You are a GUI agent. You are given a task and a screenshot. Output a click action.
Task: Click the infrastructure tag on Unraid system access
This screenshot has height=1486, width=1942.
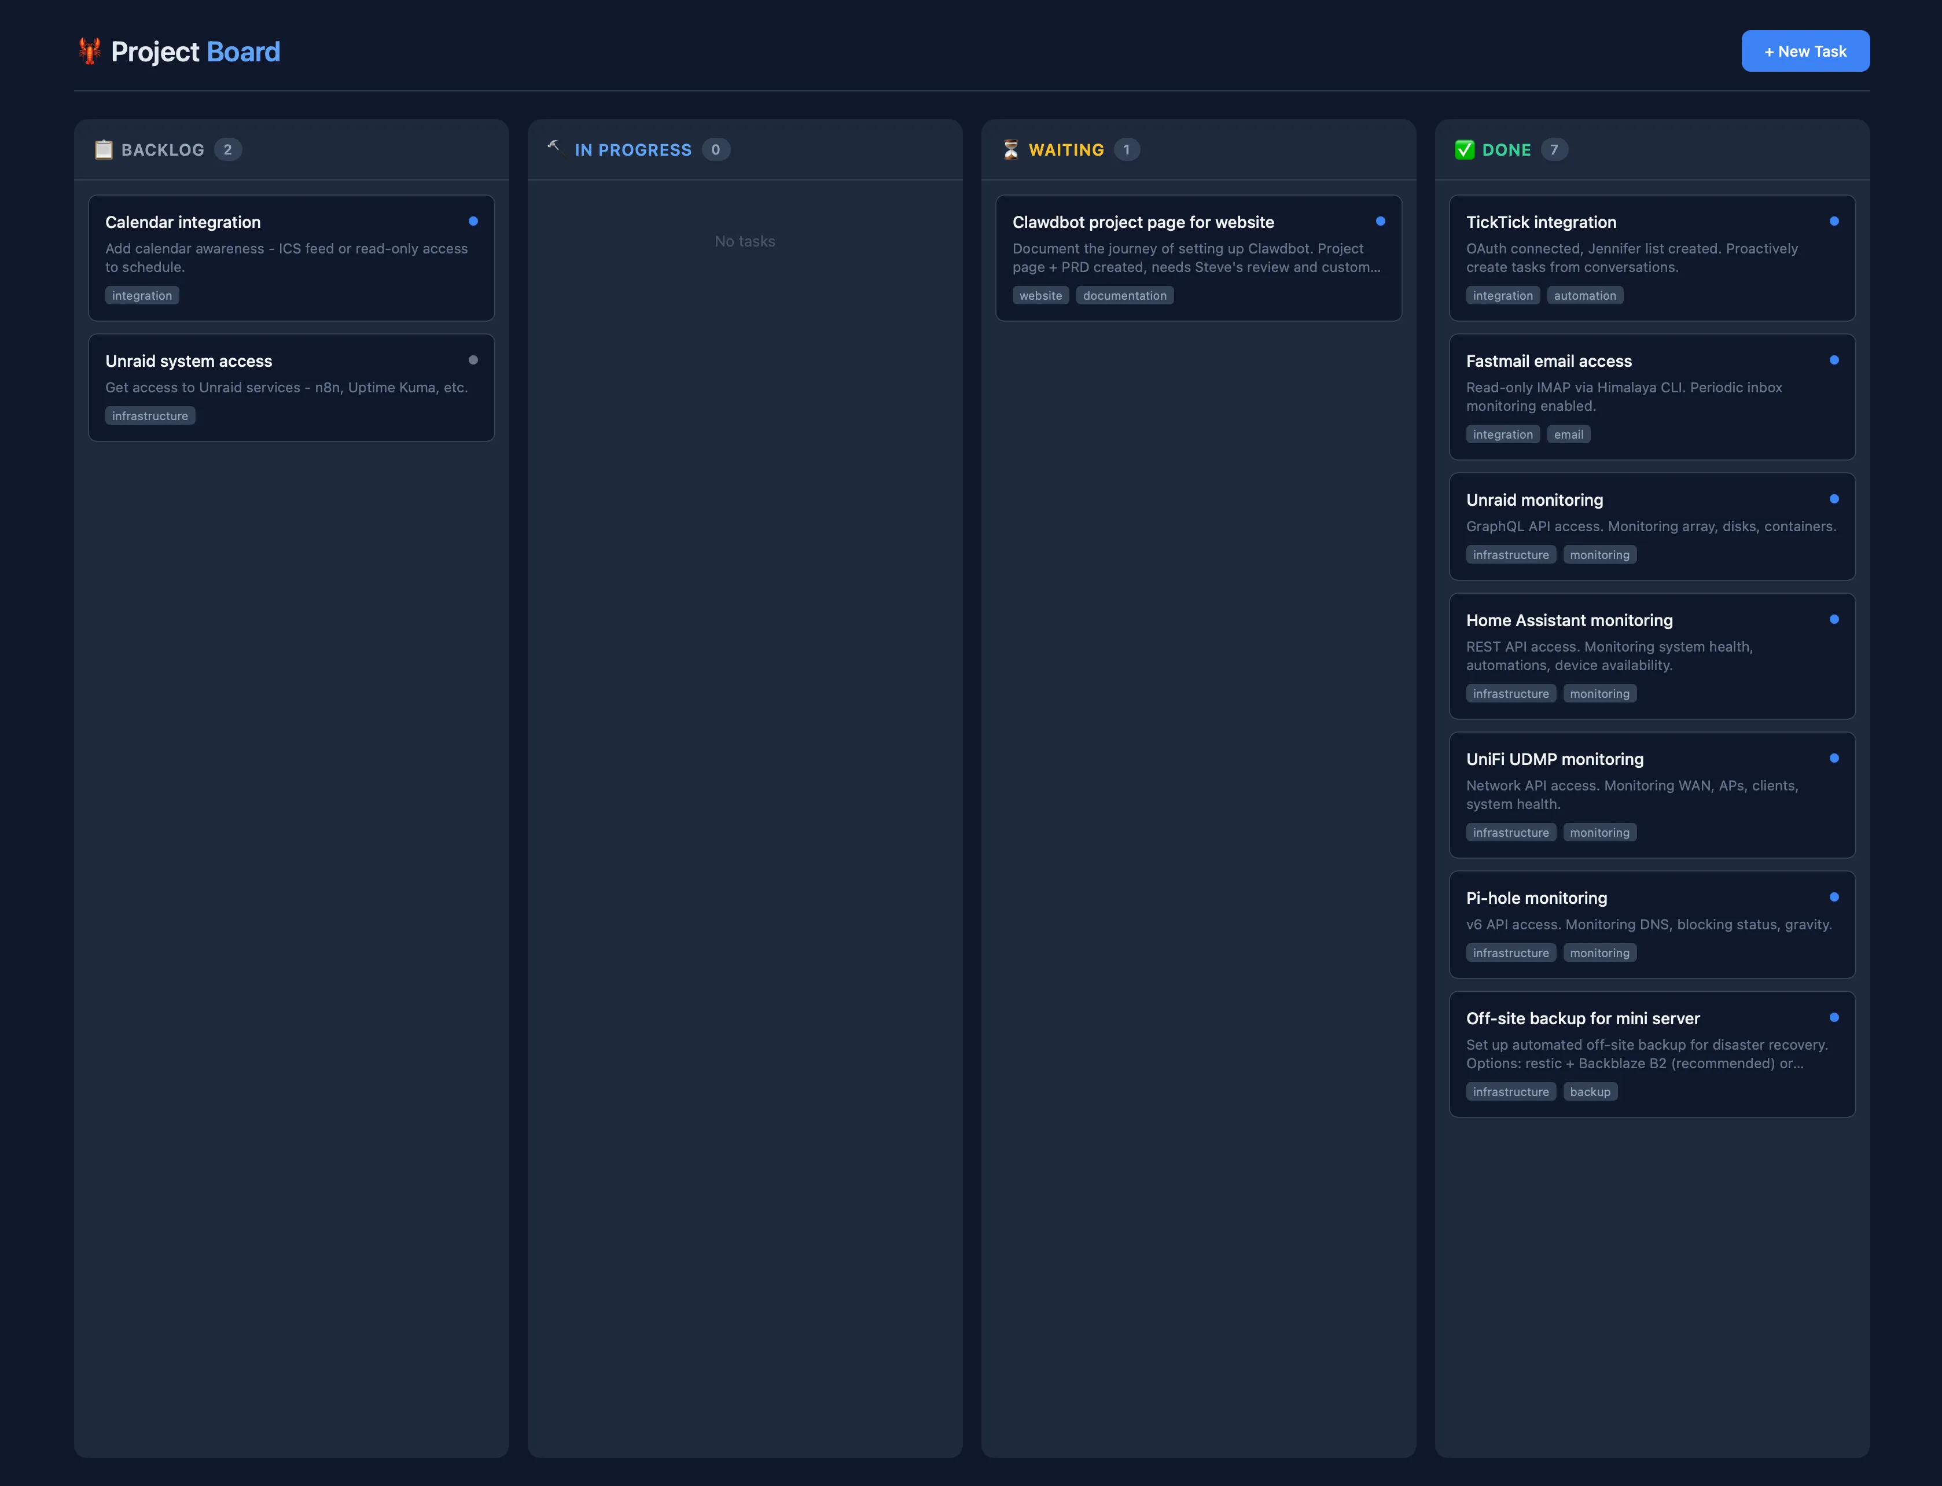click(149, 415)
